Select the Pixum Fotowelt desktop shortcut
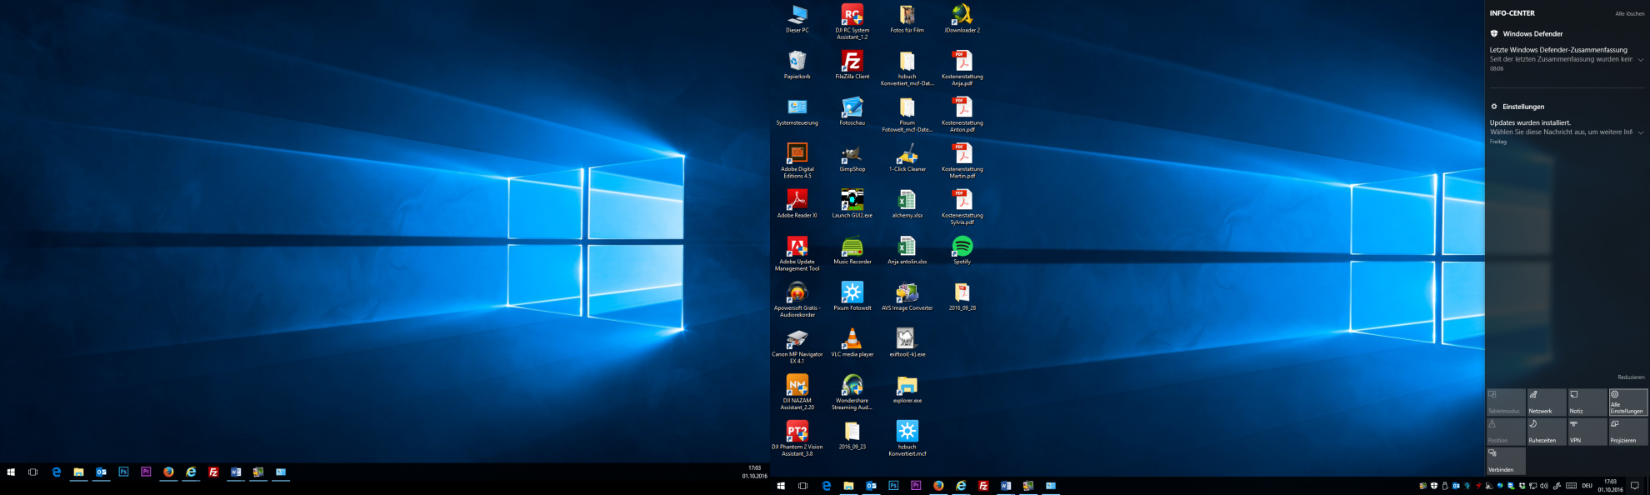The height and width of the screenshot is (495, 1650). point(852,297)
